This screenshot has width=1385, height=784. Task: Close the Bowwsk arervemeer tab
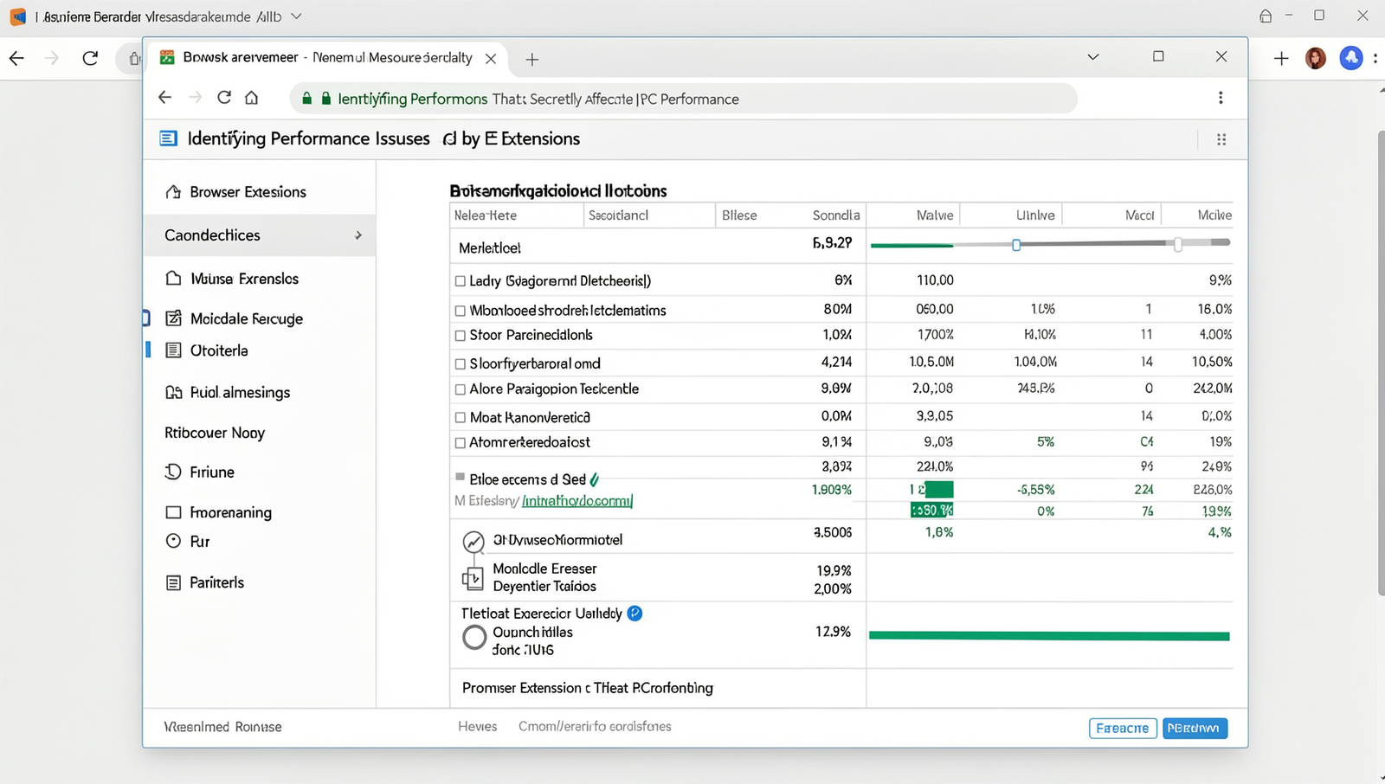491,59
